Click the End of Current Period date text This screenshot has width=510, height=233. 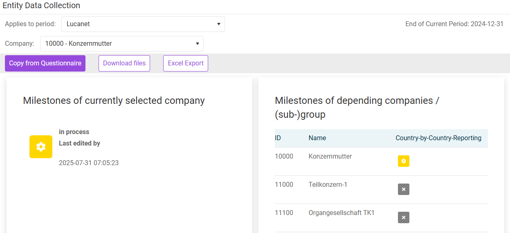coord(454,24)
